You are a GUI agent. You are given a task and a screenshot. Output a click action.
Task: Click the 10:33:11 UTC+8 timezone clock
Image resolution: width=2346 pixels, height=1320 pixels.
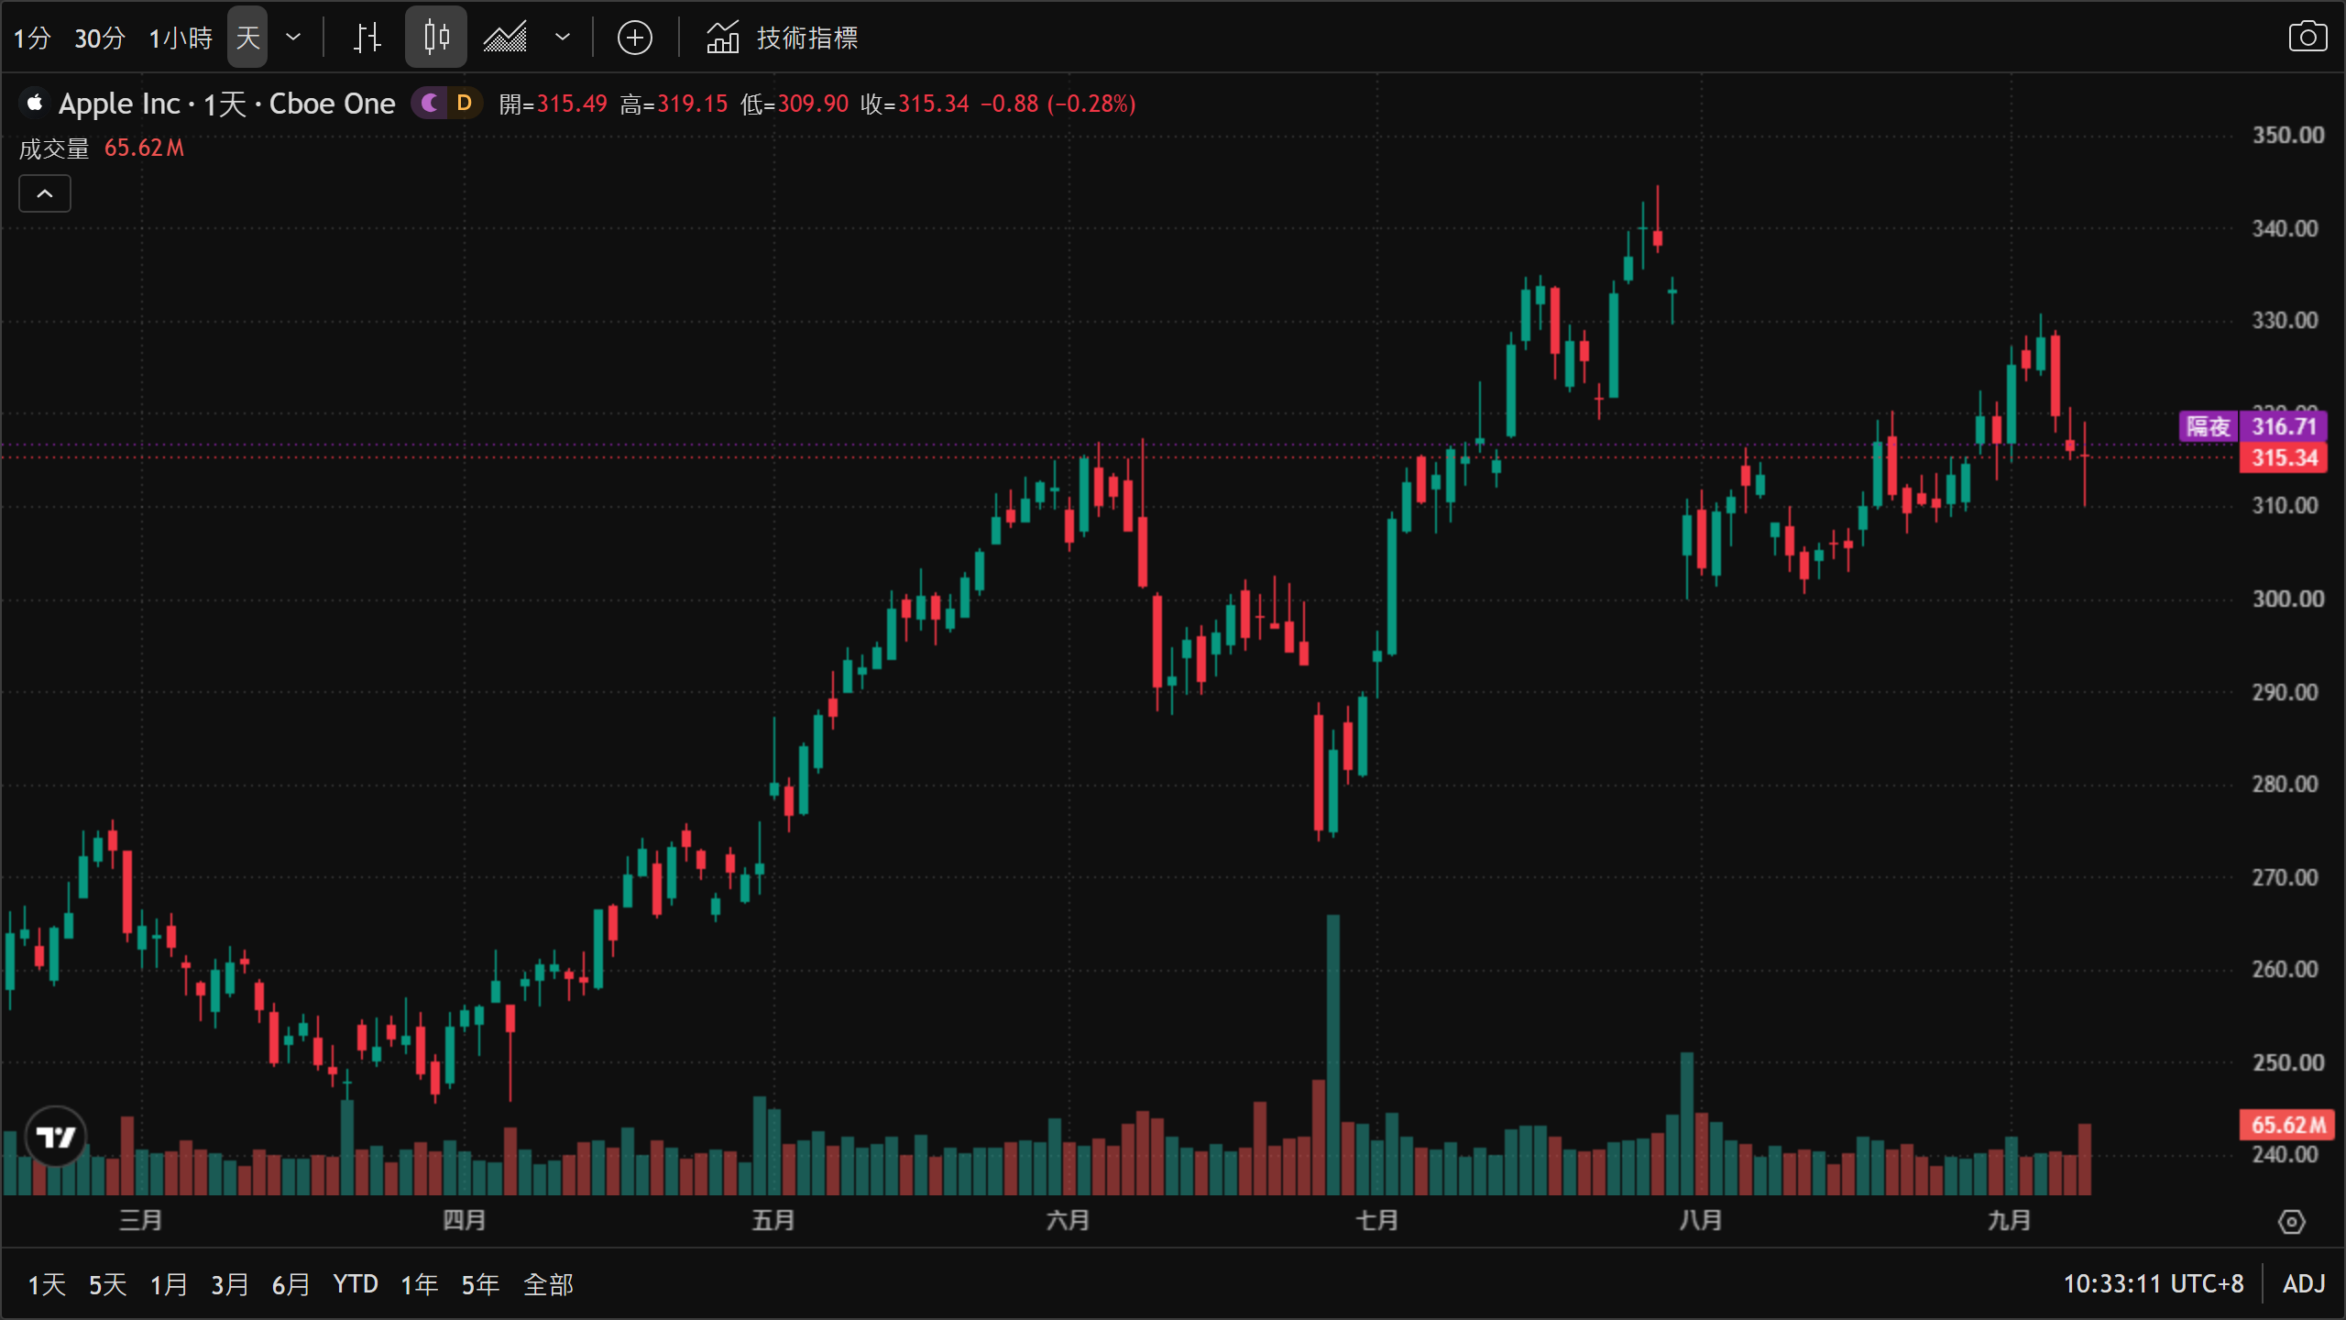tap(2154, 1283)
